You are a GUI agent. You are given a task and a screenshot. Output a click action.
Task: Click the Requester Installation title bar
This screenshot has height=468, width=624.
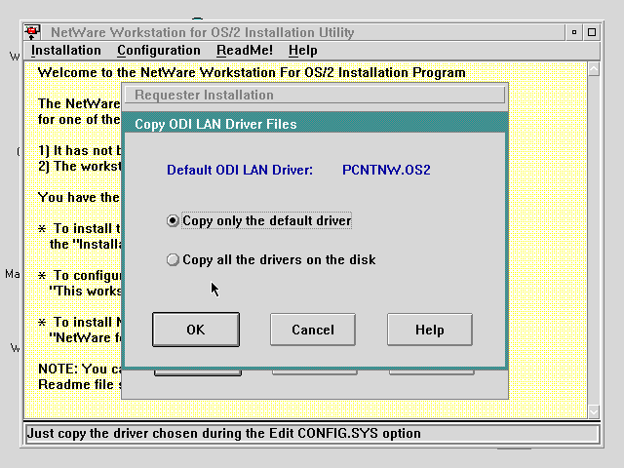coord(315,96)
